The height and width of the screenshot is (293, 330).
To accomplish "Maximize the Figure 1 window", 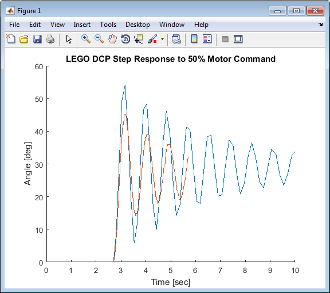I will click(296, 11).
